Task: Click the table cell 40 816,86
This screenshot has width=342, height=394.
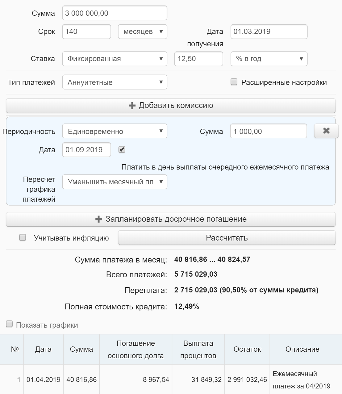Action: click(81, 379)
